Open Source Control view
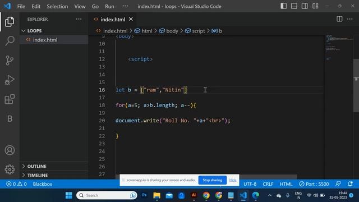Screen dimensions: 359x202 tap(10, 61)
